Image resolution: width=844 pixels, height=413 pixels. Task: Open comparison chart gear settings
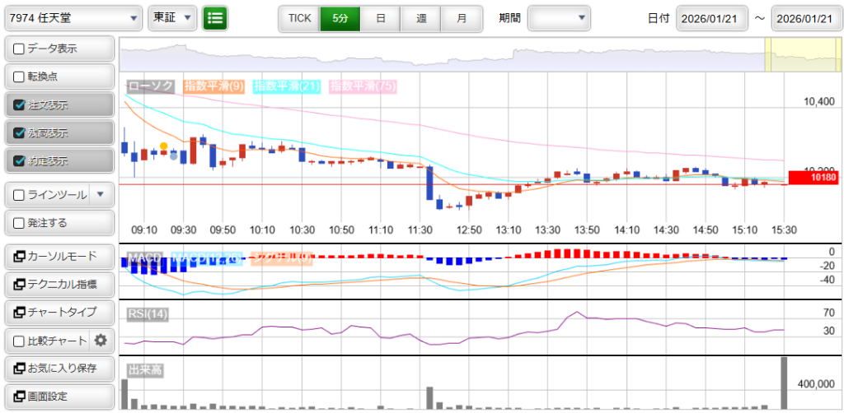[x=101, y=341]
